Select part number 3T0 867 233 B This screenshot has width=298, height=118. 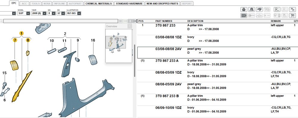click(x=167, y=96)
